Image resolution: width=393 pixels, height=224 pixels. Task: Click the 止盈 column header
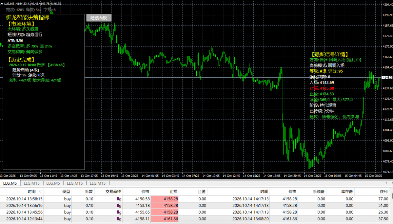coord(202,192)
